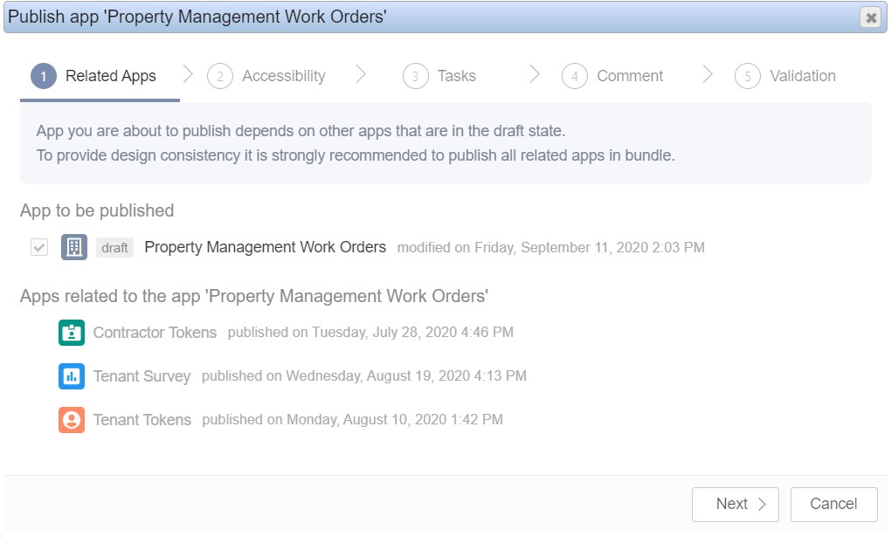891x537 pixels.
Task: Switch to the Accessibility step tab
Action: [283, 76]
